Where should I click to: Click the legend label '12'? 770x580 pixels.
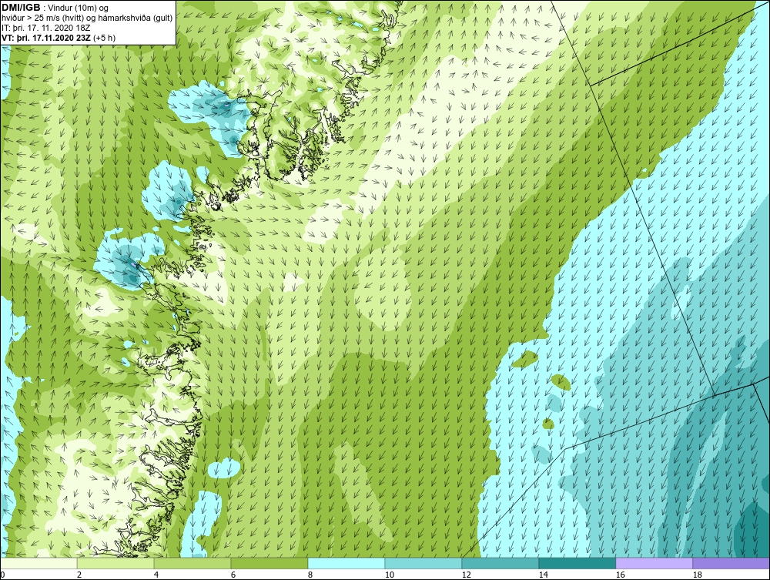click(466, 575)
